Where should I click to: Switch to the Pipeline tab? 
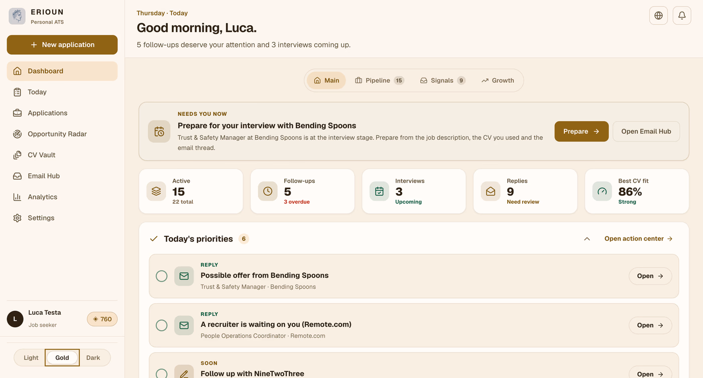[x=379, y=80]
